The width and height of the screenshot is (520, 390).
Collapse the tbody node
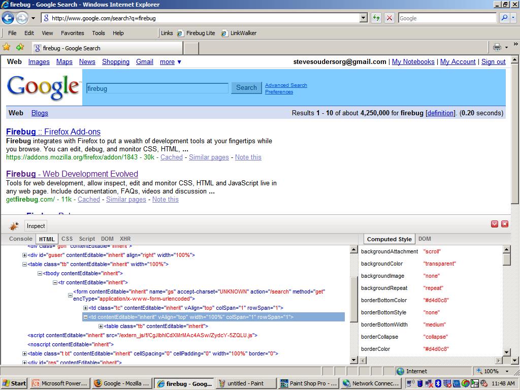tap(40, 274)
